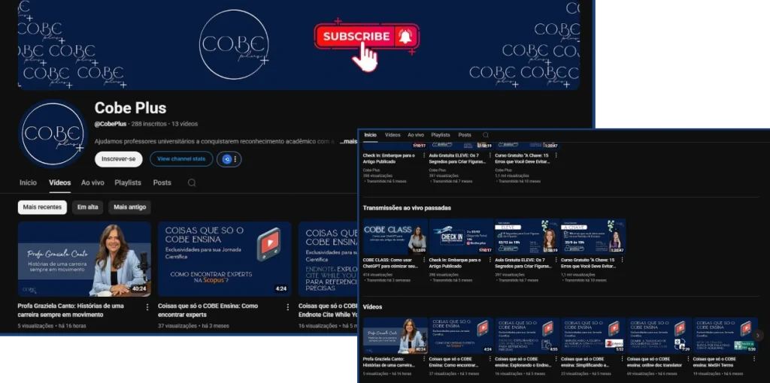This screenshot has width=770, height=383.
Task: Open the Playlists tab in left panel
Action: pos(128,182)
